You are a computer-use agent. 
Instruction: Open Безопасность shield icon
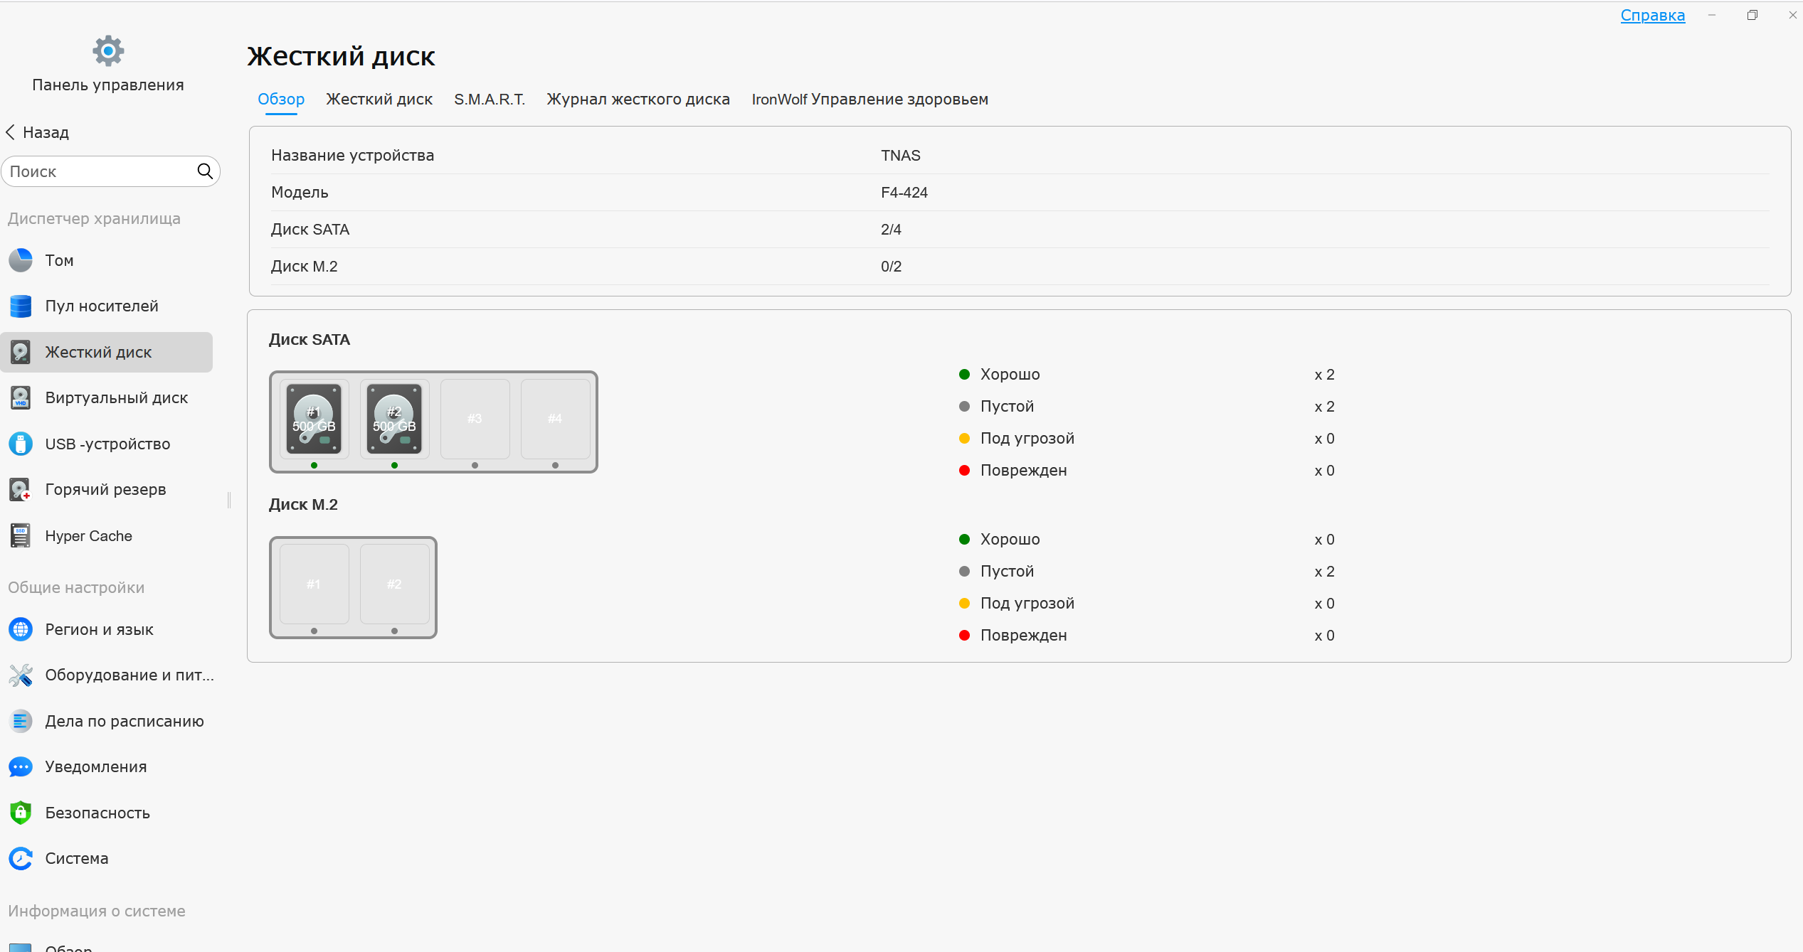21,813
